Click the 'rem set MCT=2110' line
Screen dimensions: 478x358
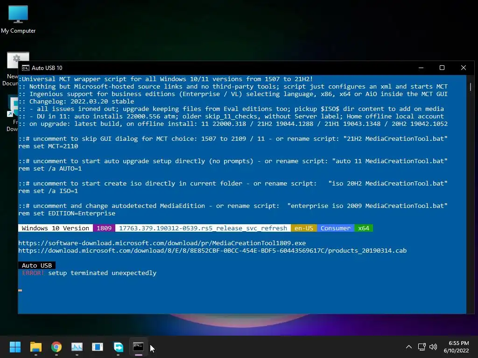click(x=48, y=146)
